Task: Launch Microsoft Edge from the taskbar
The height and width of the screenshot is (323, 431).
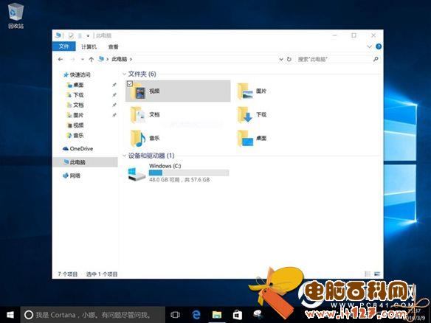Action: tap(196, 315)
